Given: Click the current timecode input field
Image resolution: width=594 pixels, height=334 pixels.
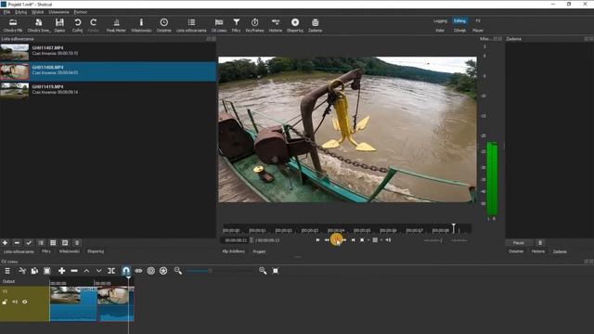Looking at the screenshot, I should point(236,240).
